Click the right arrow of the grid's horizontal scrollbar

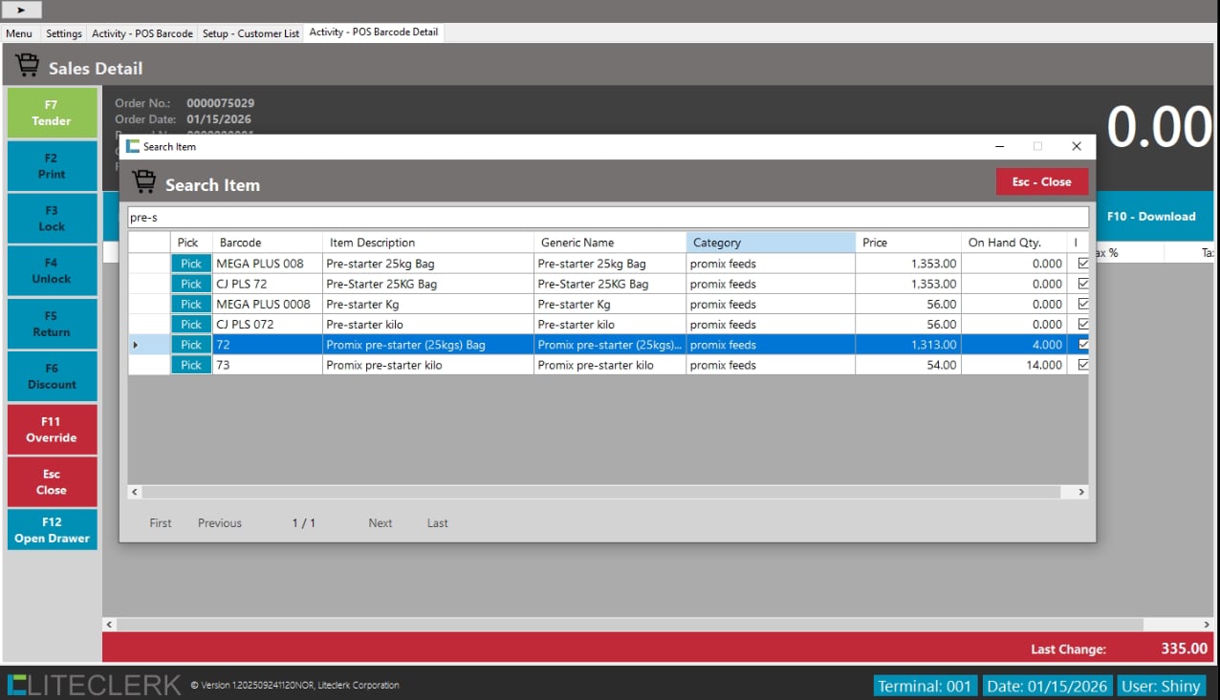1081,492
